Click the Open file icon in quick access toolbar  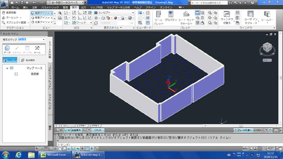[x=17, y=3]
